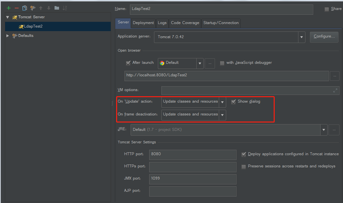
Task: Click the HTTPs port field
Action: coord(193,167)
